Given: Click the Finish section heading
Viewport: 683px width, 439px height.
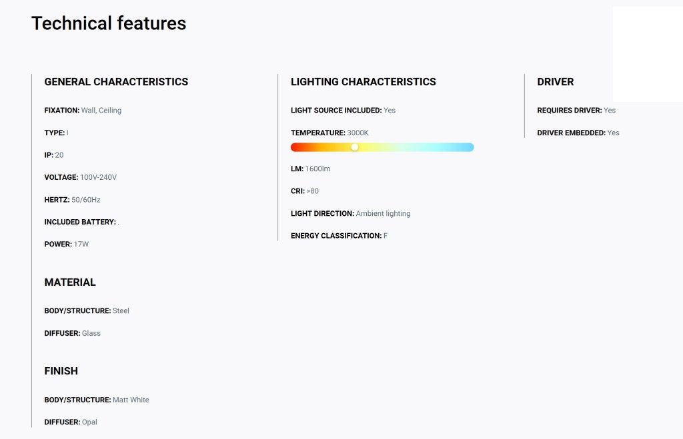Looking at the screenshot, I should point(61,371).
